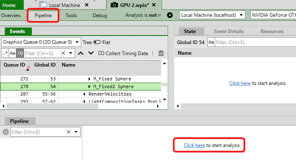Jump to next event with down arrow

pyautogui.click(x=91, y=53)
